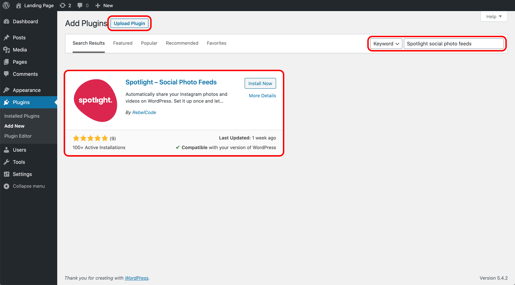This screenshot has height=285, width=515.
Task: Click the home icon beside Landing Page
Action: coord(19,5)
